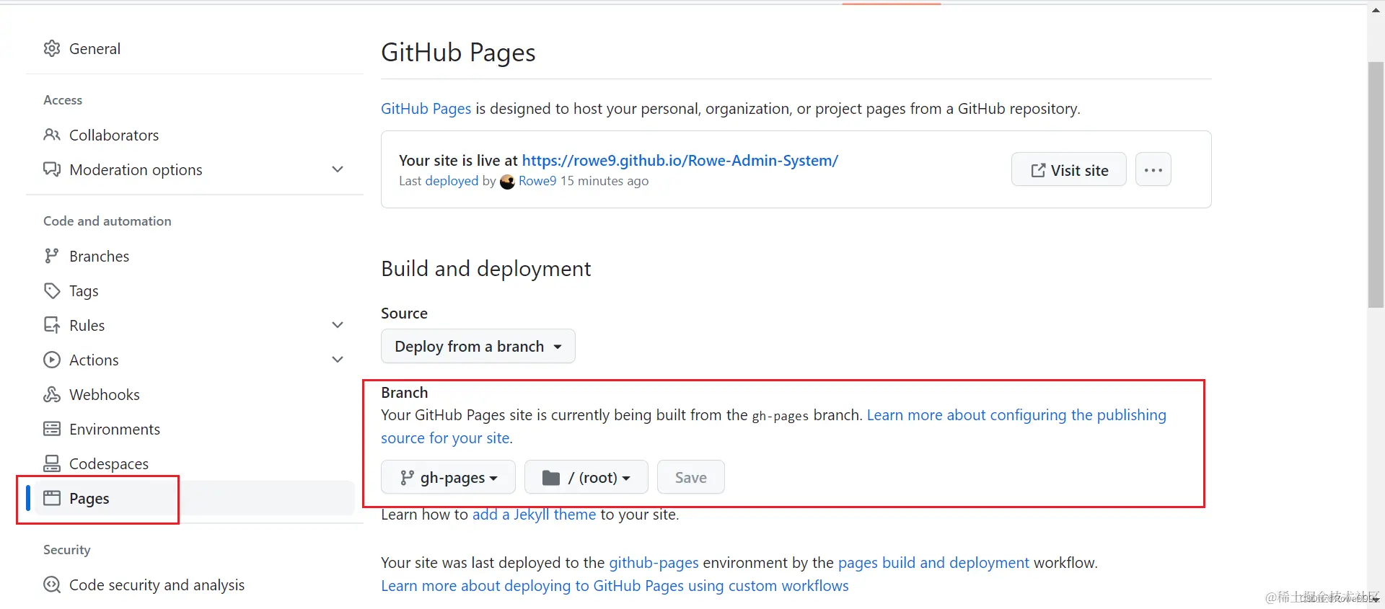Click Learn more about custom workflows link
The width and height of the screenshot is (1385, 609).
point(615,586)
